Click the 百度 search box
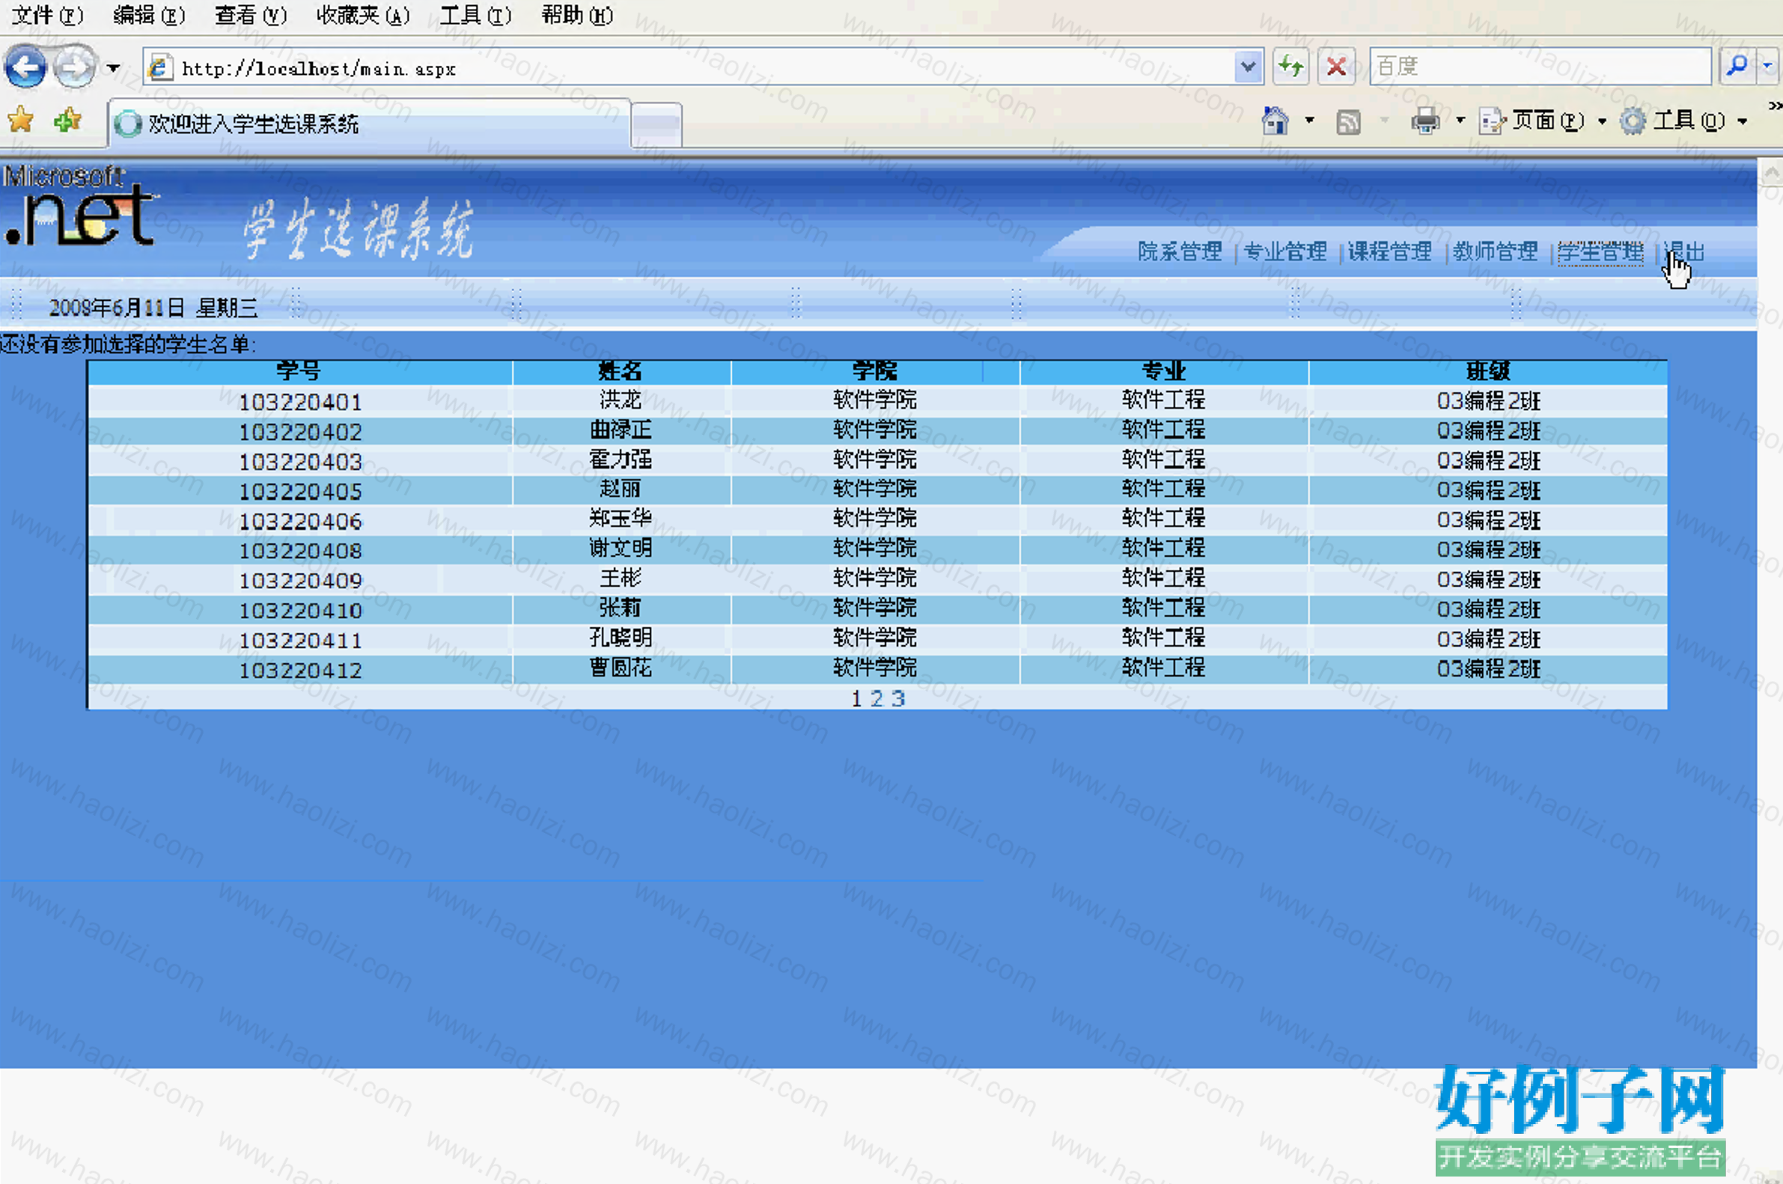The width and height of the screenshot is (1783, 1184). coord(1540,67)
